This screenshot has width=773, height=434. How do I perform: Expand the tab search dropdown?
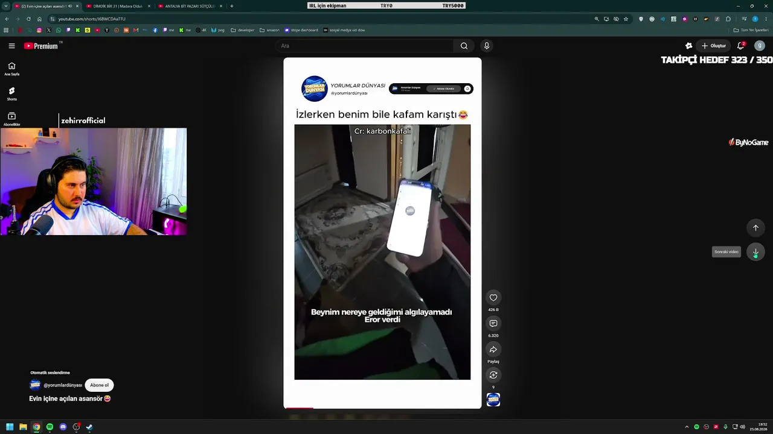(x=6, y=6)
